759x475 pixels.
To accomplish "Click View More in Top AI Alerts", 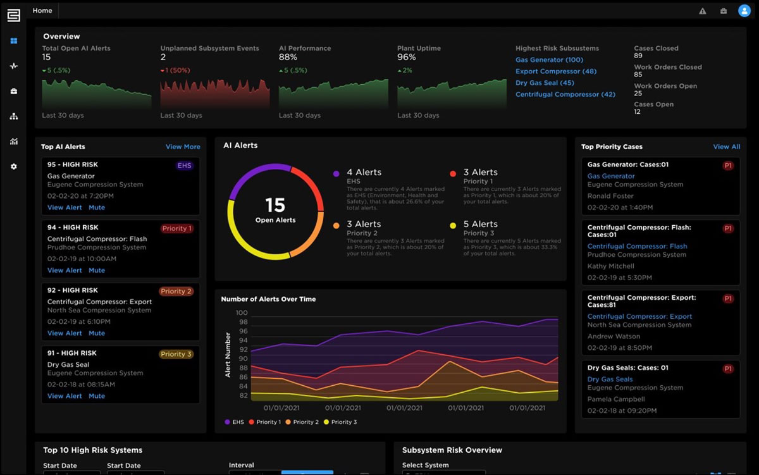I will [183, 147].
